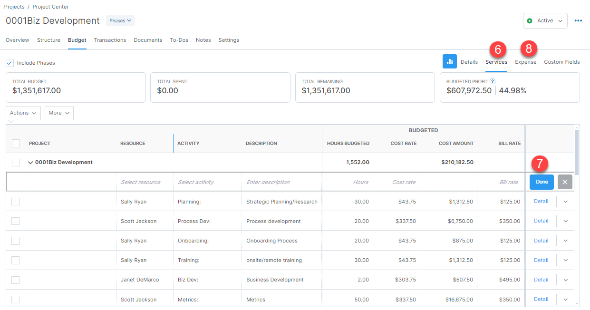Switch to the Custom Fields tab
Image resolution: width=590 pixels, height=310 pixels.
561,62
